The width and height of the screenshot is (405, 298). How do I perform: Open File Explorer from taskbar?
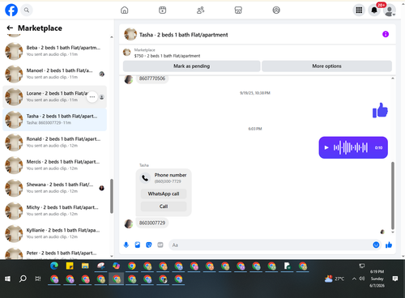click(x=85, y=266)
